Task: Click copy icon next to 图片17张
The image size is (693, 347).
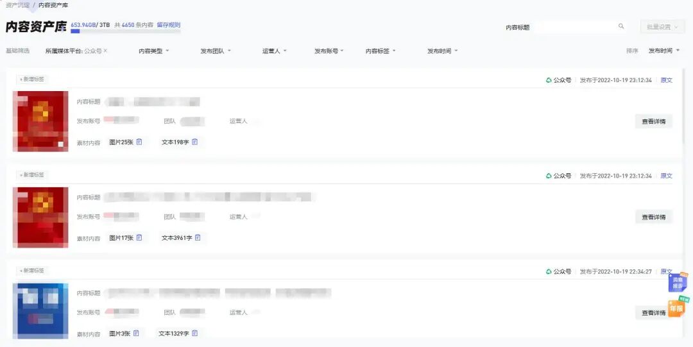Action: [139, 238]
